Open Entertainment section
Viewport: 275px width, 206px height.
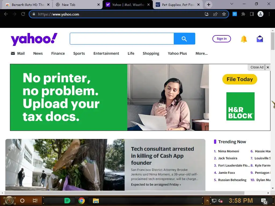(x=106, y=53)
